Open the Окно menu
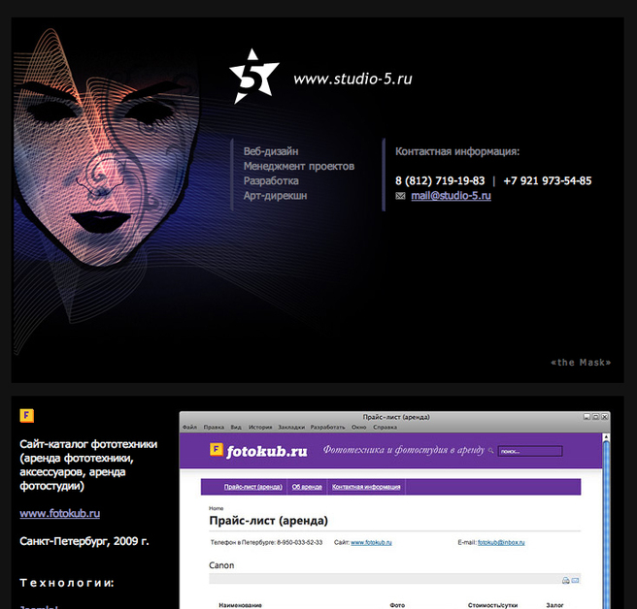Image resolution: width=637 pixels, height=609 pixels. coord(358,428)
